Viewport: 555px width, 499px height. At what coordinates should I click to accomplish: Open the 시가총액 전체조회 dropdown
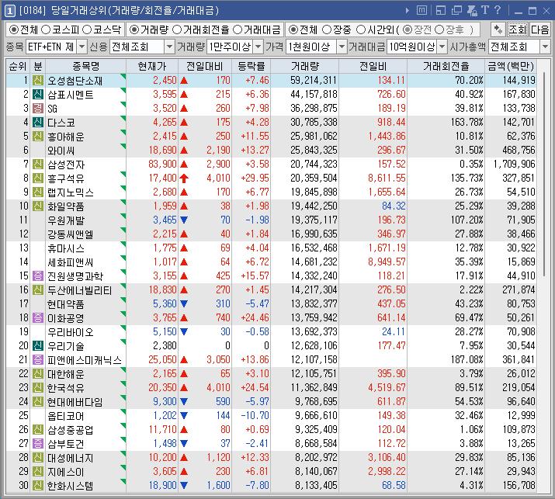tap(545, 47)
